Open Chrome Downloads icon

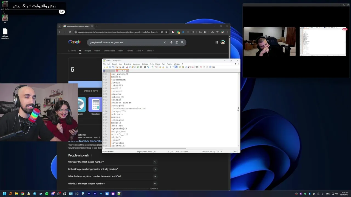[212, 32]
